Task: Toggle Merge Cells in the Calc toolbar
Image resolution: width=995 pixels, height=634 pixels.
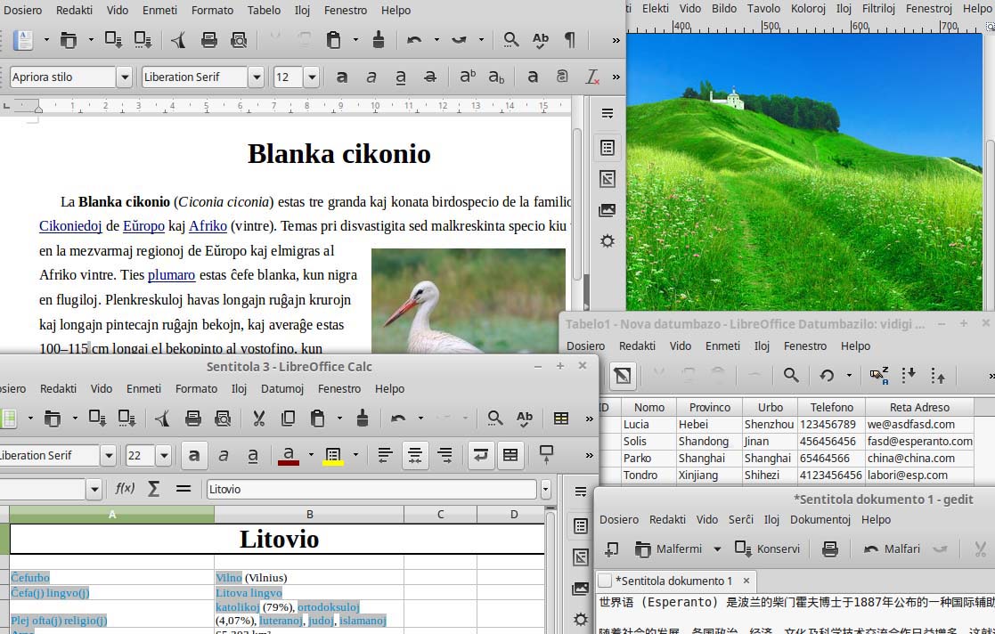Action: (x=510, y=455)
